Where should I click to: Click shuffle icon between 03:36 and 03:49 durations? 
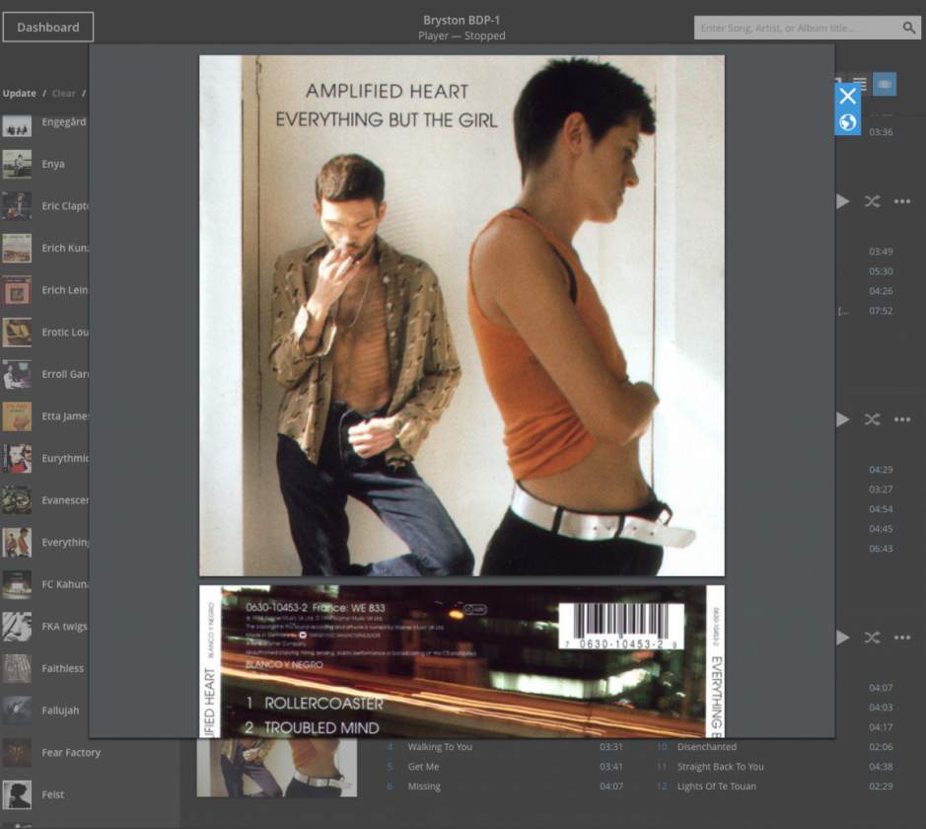pyautogui.click(x=873, y=201)
